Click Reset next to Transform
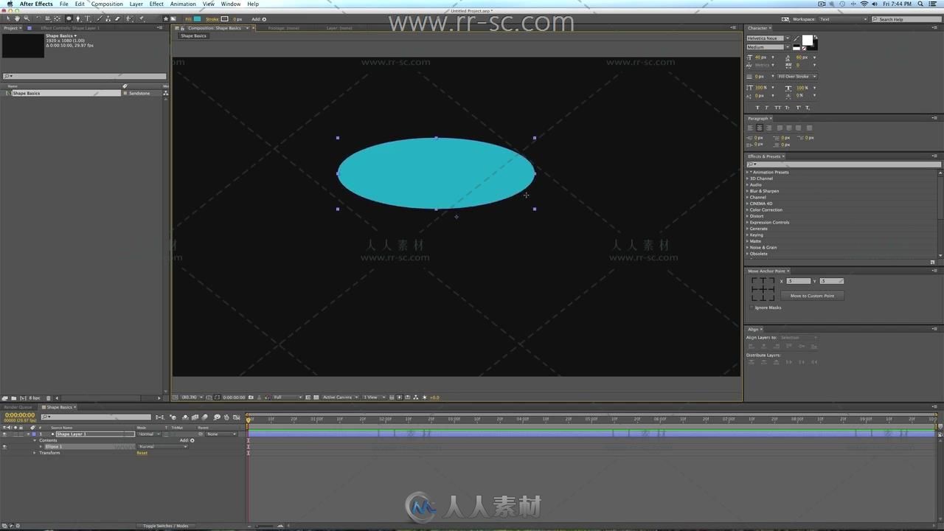The height and width of the screenshot is (531, 944). pos(142,453)
